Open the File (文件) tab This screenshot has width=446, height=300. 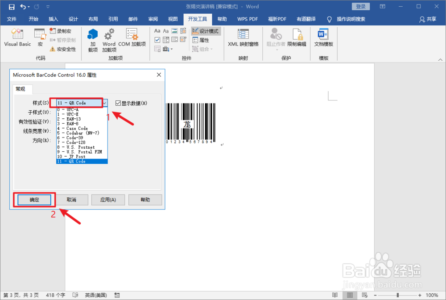click(x=12, y=19)
